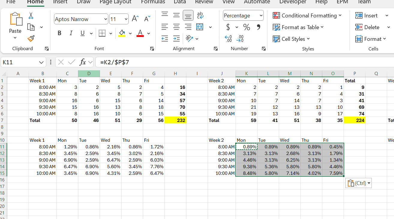Apply Comma Style format

[x=259, y=27]
